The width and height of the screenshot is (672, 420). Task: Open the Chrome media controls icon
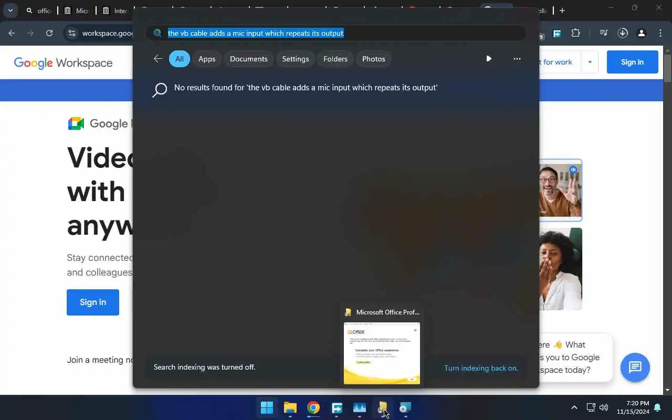click(604, 33)
